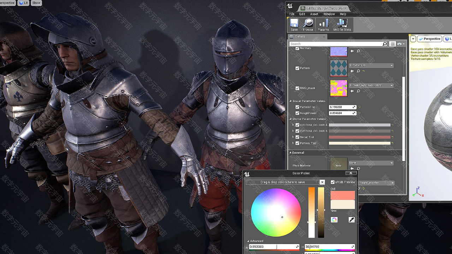The image size is (452, 254).
Task: Toggle the property matrix grid icon
Action: click(x=392, y=44)
